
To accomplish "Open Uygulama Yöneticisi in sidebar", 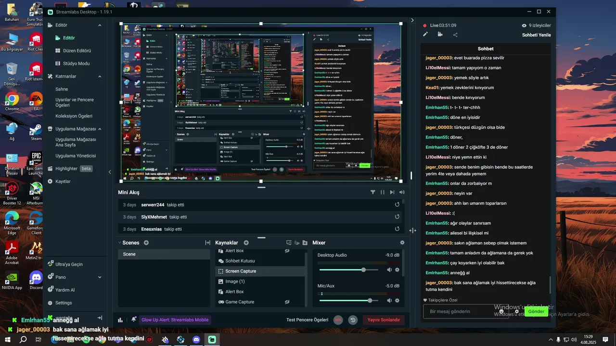I will [x=76, y=156].
